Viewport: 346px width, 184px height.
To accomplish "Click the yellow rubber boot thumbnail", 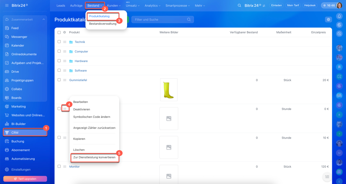I will (x=169, y=90).
